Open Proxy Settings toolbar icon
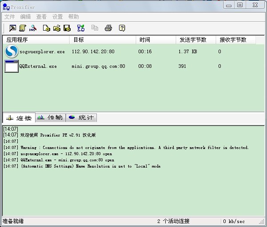Screen dimensions: 267x227 [x=12, y=28]
